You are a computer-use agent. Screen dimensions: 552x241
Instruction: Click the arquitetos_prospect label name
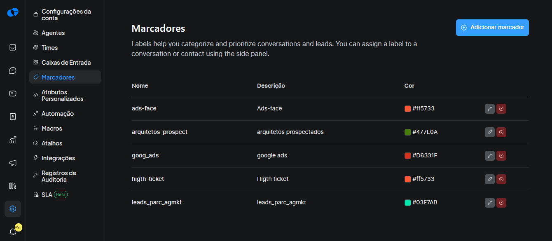pyautogui.click(x=159, y=132)
